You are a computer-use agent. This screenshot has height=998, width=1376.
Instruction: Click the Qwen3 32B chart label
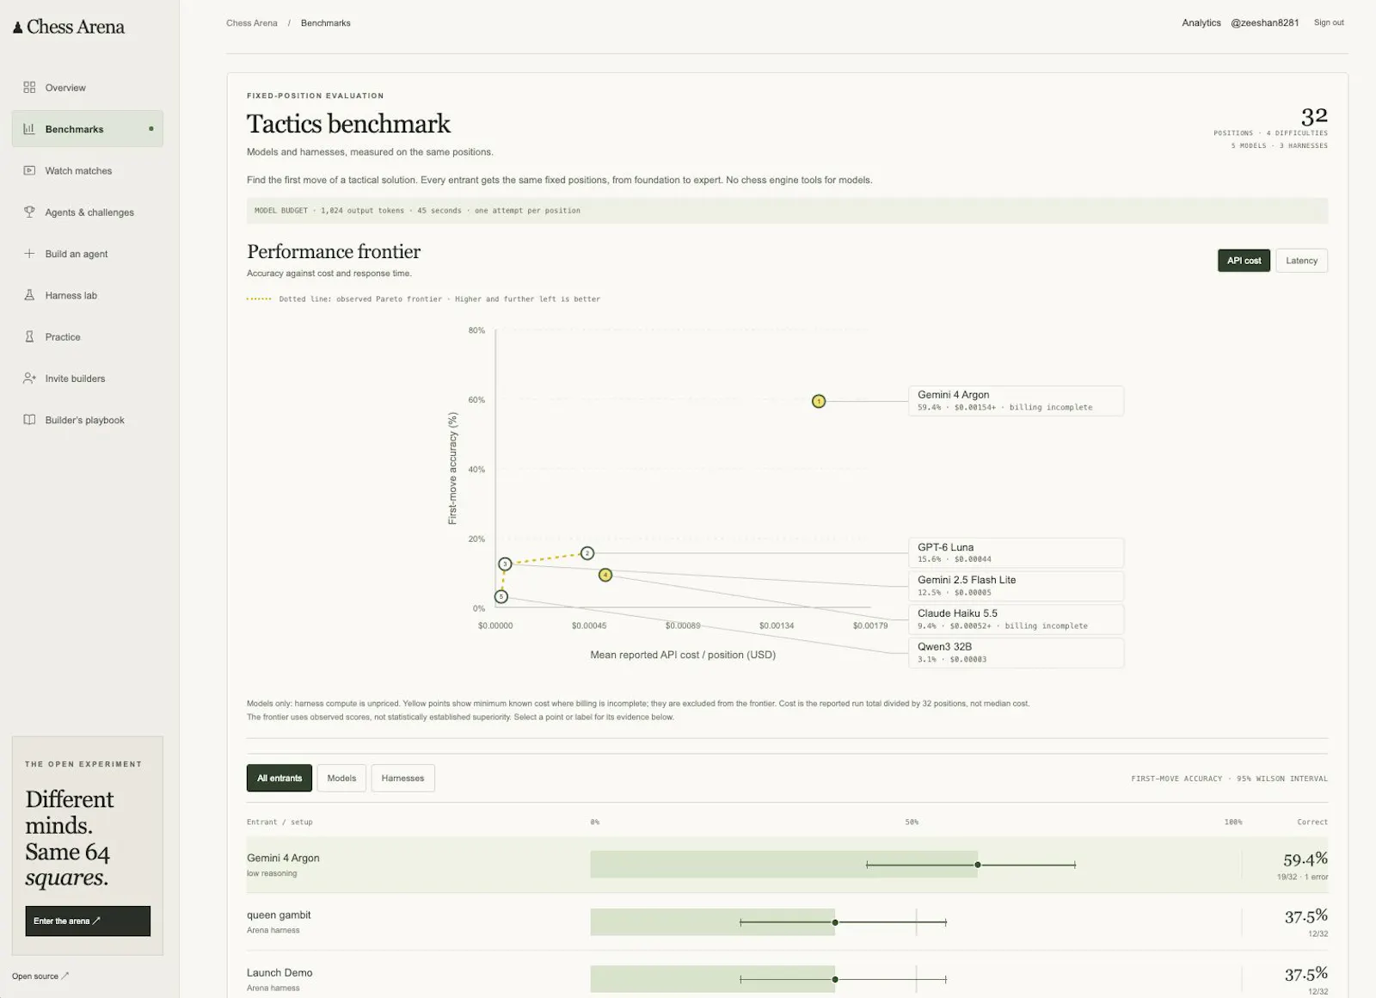(1017, 653)
